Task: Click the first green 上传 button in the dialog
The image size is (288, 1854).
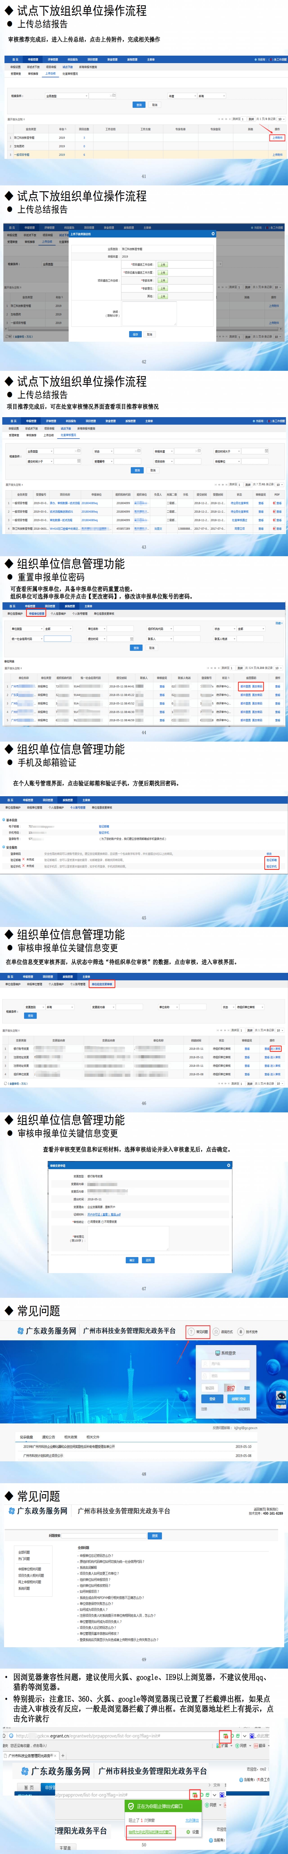Action: [x=162, y=264]
